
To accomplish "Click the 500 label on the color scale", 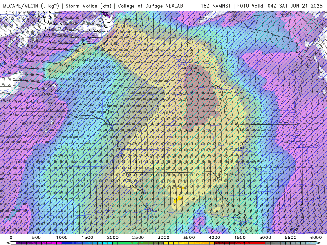I will pos(36,238).
